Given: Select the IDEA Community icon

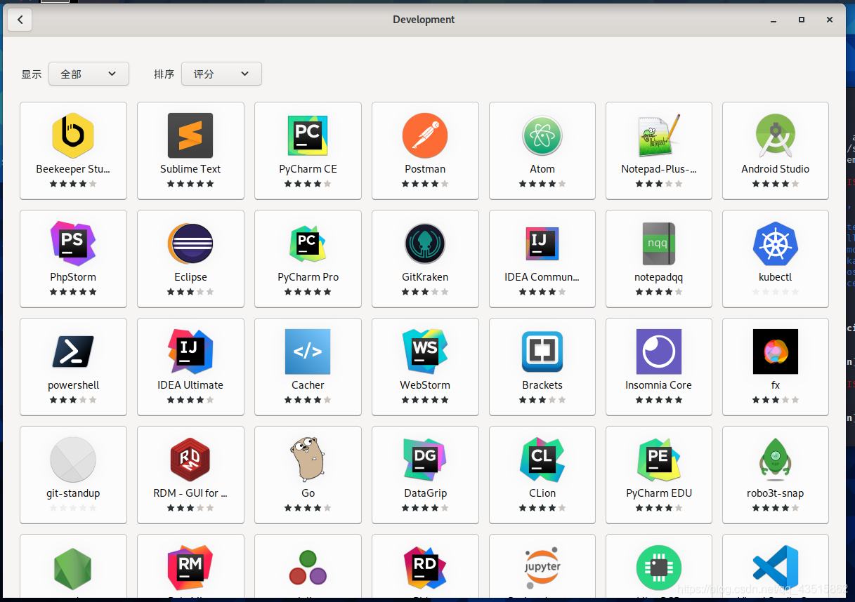Looking at the screenshot, I should [x=542, y=243].
